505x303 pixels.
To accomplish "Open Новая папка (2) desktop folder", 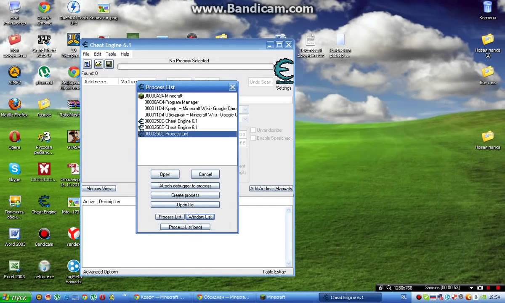I will 487,45.
